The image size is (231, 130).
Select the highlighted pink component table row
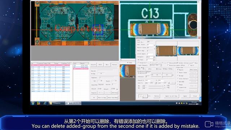pyautogui.click(x=51, y=65)
